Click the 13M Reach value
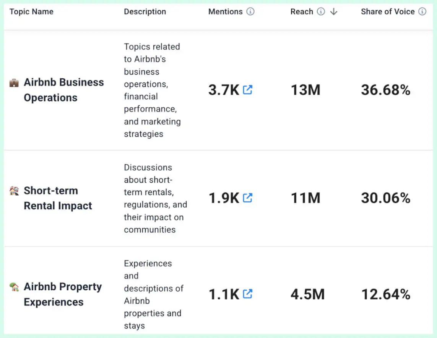The width and height of the screenshot is (437, 338). point(305,90)
